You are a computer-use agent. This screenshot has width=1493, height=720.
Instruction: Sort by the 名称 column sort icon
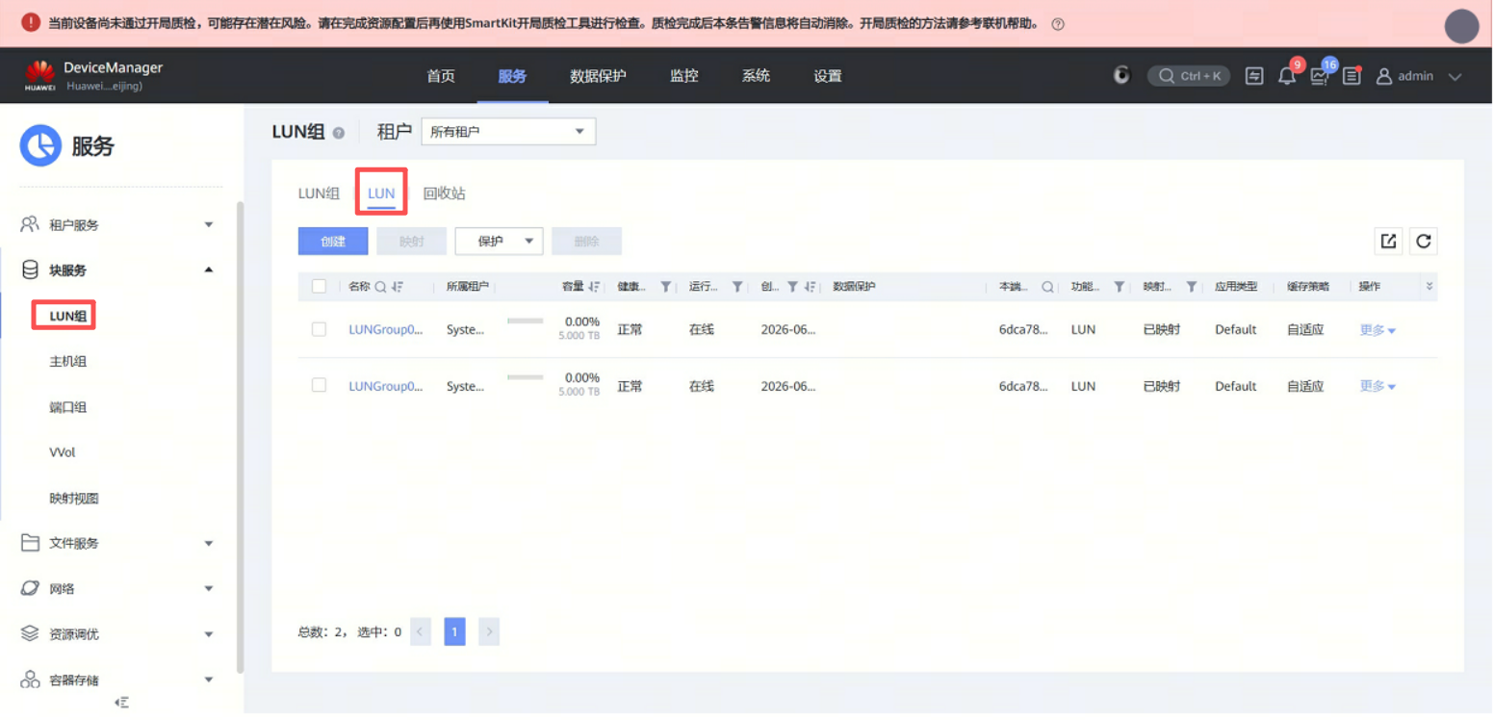tap(398, 287)
